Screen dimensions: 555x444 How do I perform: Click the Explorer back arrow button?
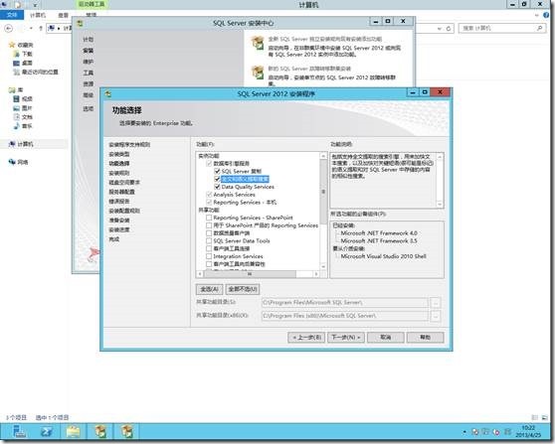click(x=9, y=28)
